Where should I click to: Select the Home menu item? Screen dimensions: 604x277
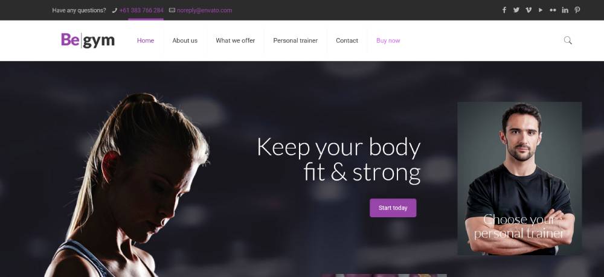click(146, 40)
